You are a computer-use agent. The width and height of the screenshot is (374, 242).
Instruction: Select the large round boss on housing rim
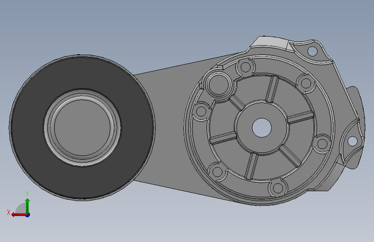click(219, 84)
